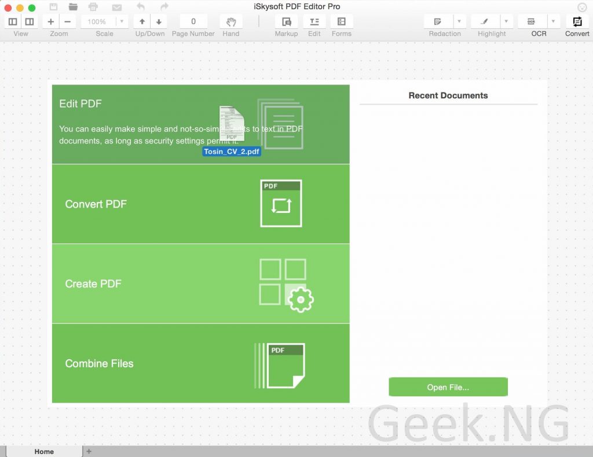Switch to the Home tab
The width and height of the screenshot is (593, 457).
tap(44, 451)
